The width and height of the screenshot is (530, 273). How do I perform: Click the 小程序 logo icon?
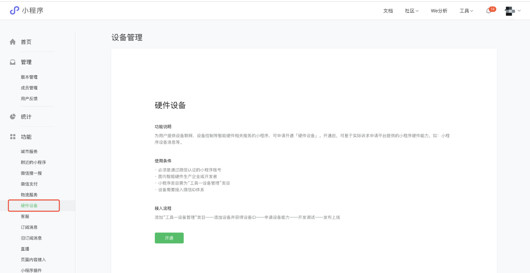click(x=14, y=11)
